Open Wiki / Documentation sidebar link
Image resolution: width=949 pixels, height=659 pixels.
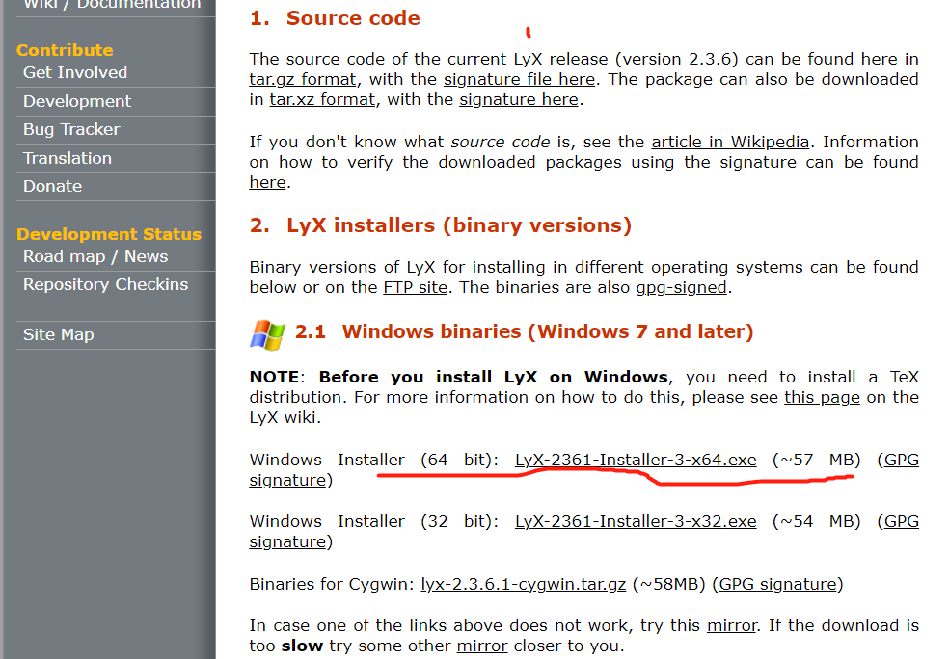(x=111, y=5)
